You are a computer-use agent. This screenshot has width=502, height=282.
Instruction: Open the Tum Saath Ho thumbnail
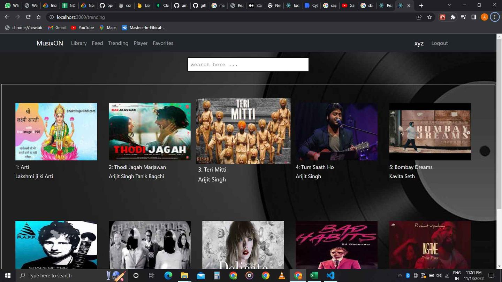[336, 132]
